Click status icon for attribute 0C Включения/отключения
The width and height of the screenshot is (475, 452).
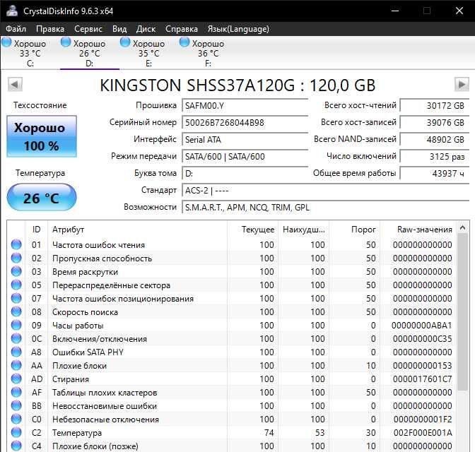(x=16, y=338)
